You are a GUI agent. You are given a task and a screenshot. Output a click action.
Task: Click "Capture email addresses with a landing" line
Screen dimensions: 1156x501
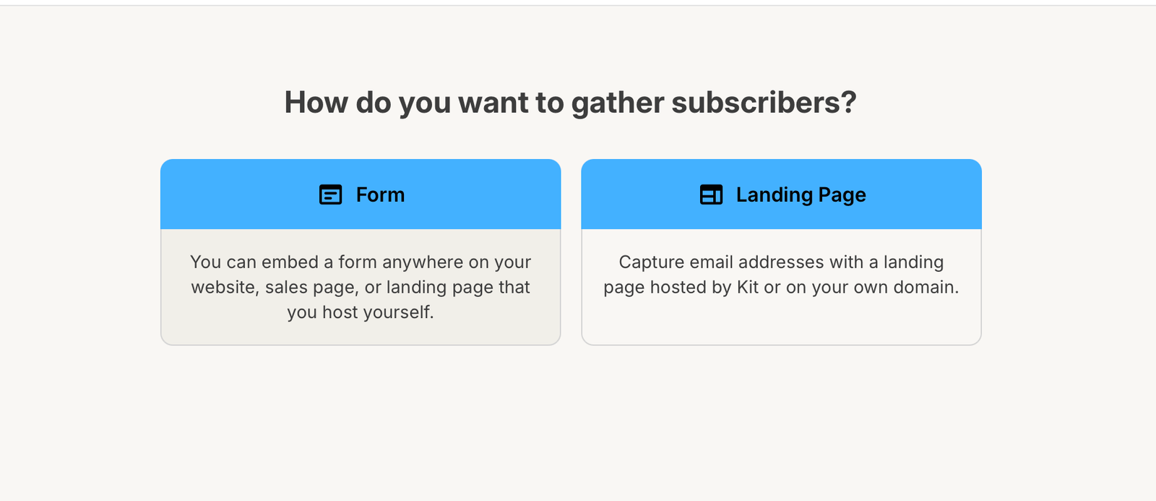click(781, 262)
